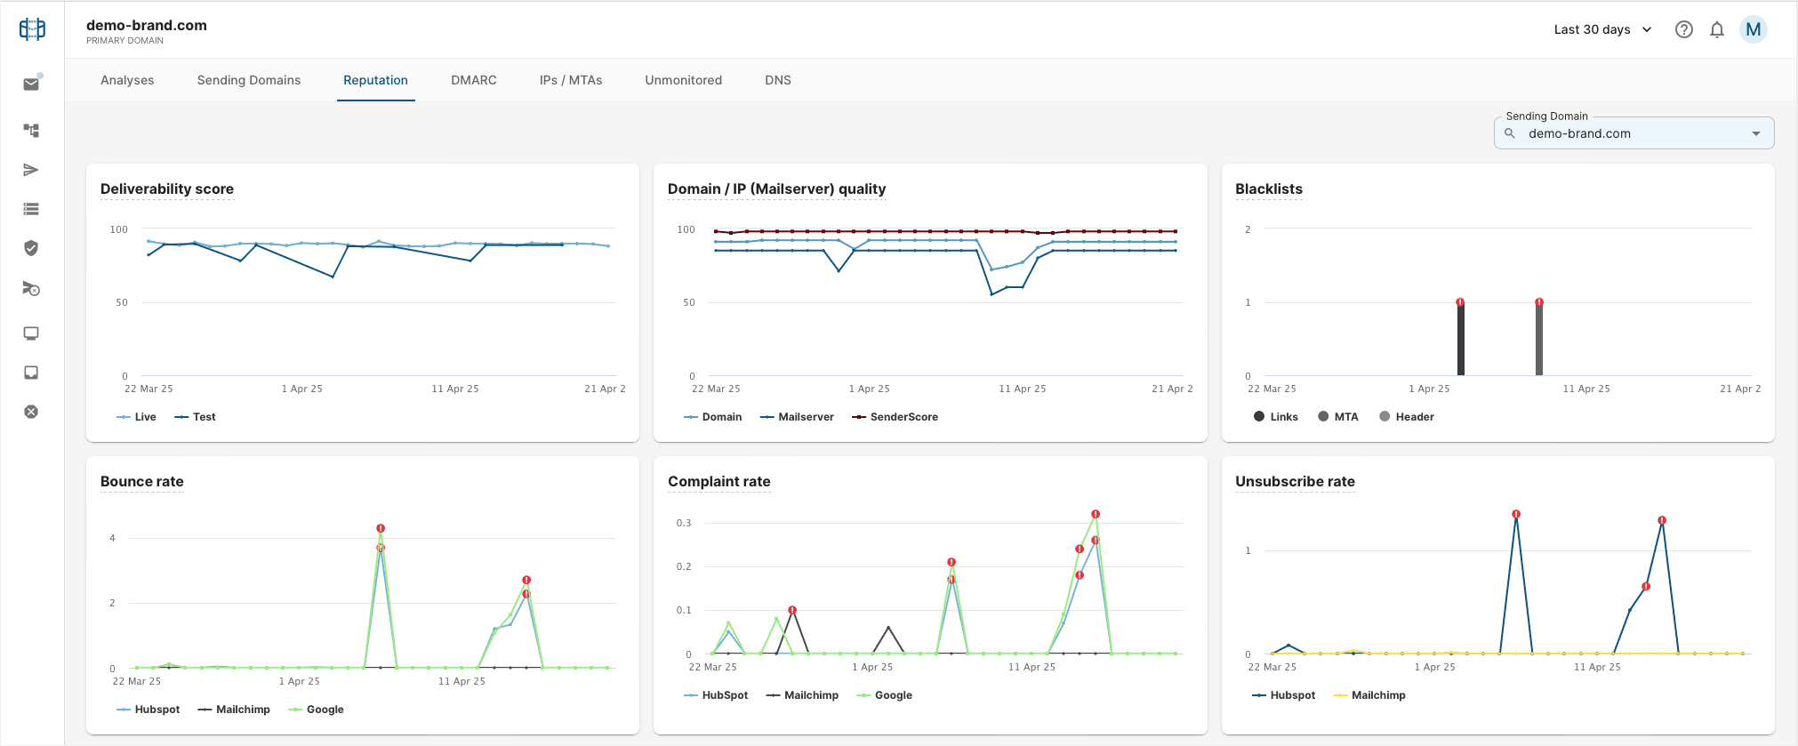Viewport: 1798px width, 746px height.
Task: Click the mail envelope icon in sidebar
Action: point(31,84)
